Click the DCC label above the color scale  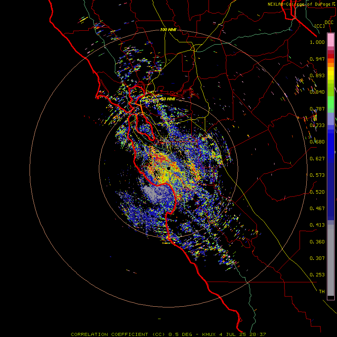coord(329,22)
